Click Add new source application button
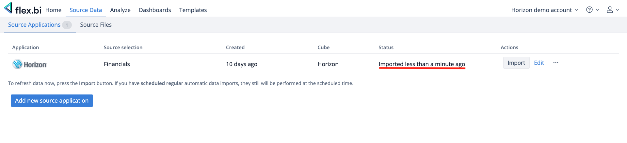Screen dimensions: 627x143 point(52,101)
